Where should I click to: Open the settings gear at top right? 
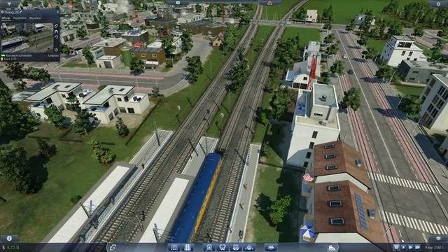438,3
